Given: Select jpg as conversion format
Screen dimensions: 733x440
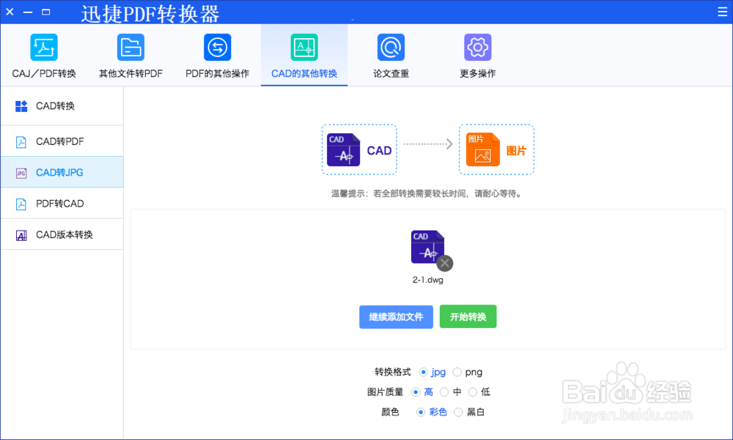Looking at the screenshot, I should (423, 372).
